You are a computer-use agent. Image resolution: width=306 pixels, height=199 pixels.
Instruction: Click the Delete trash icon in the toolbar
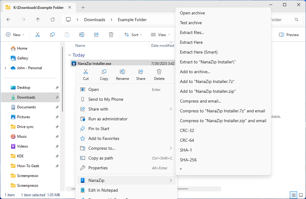coord(111,35)
